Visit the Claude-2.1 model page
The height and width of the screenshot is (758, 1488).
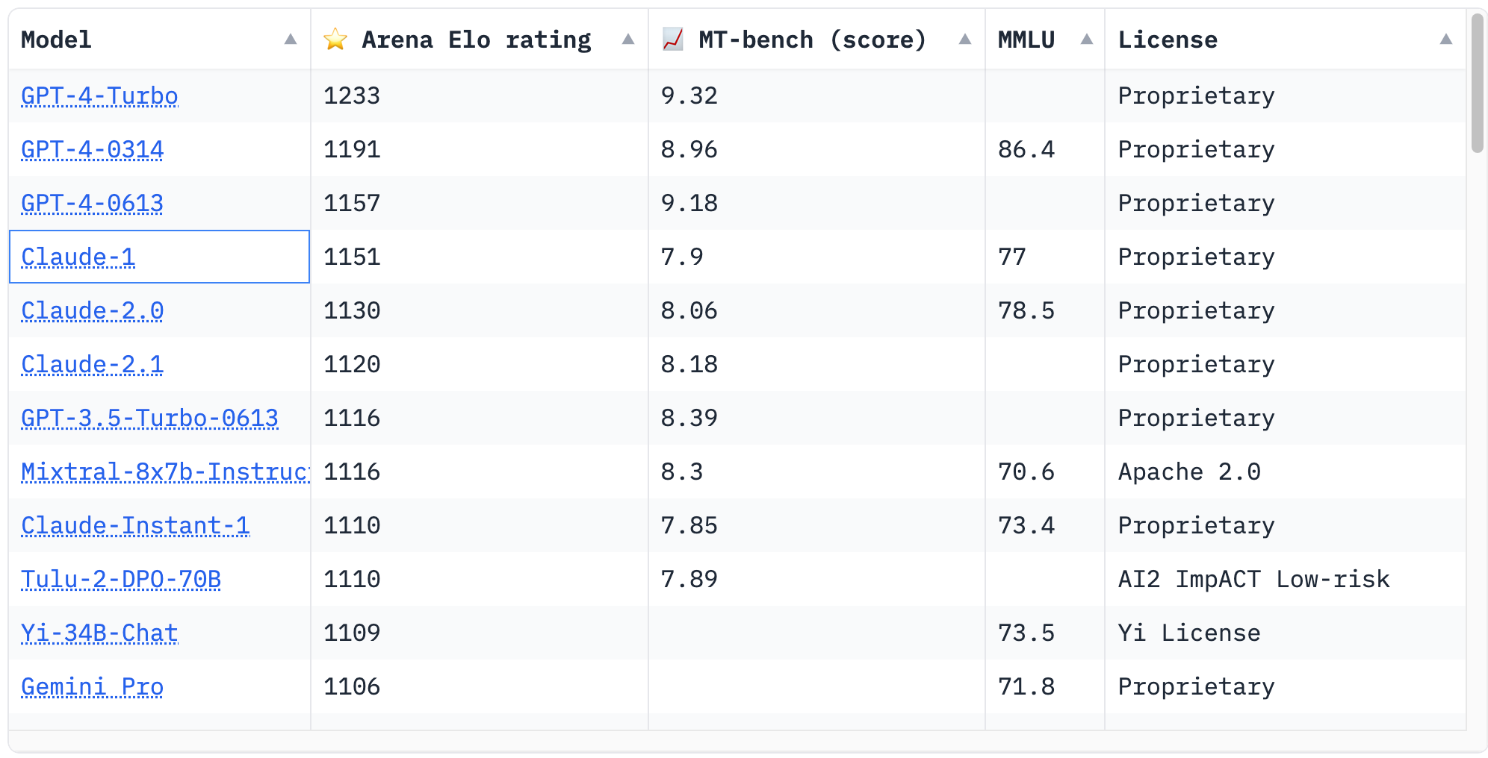92,365
